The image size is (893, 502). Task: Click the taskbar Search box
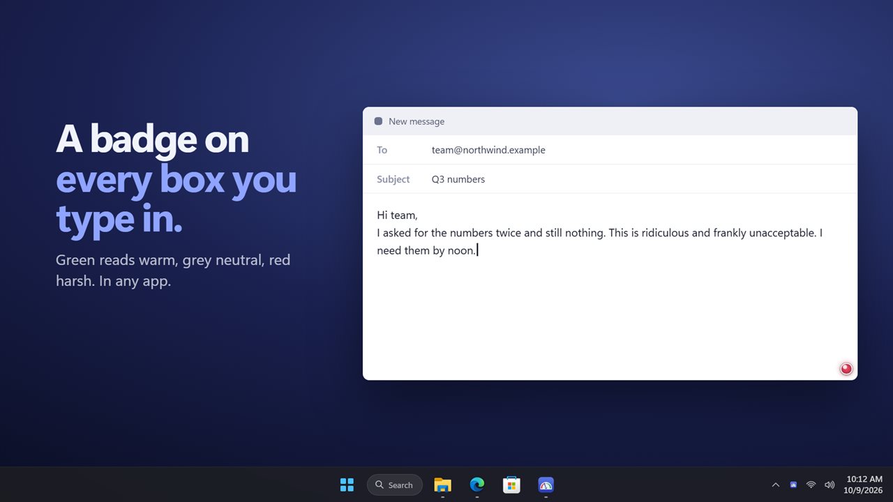click(395, 485)
